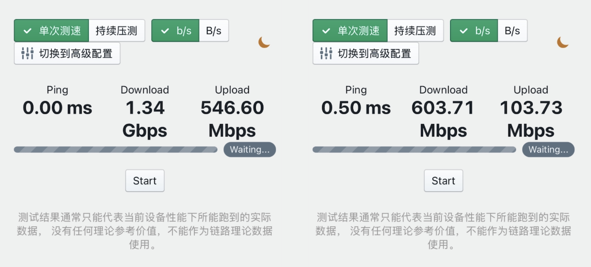Open 切换到高级配置 in right panel

coord(366,53)
